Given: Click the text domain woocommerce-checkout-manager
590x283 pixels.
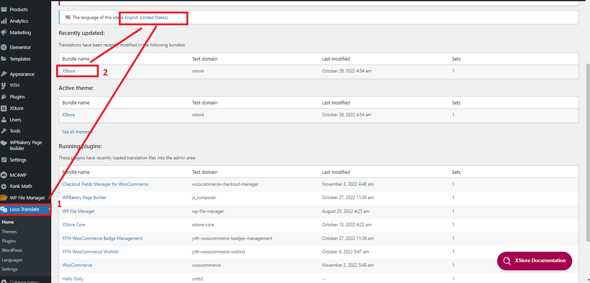Looking at the screenshot, I should coord(225,184).
